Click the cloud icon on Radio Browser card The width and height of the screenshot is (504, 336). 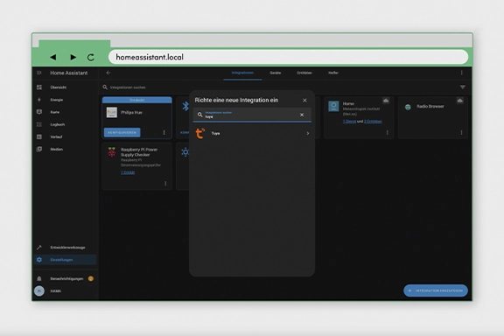[x=460, y=101]
